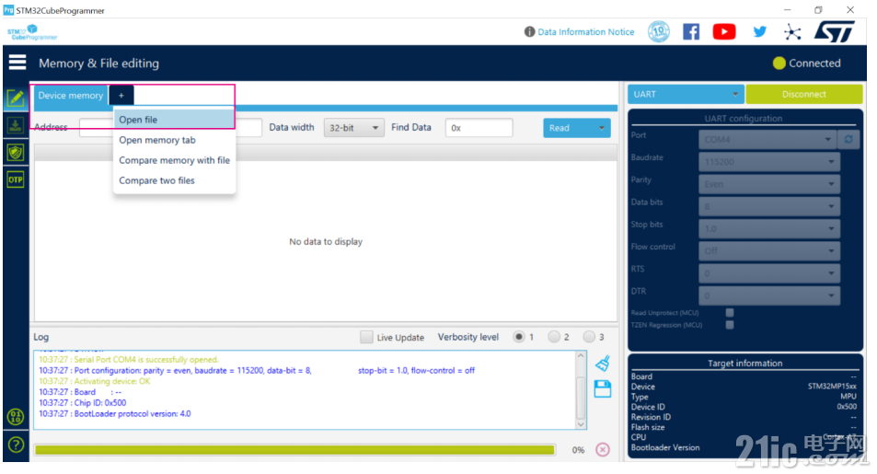Click the Data Information Notice info icon
This screenshot has height=474, width=877.
point(529,32)
